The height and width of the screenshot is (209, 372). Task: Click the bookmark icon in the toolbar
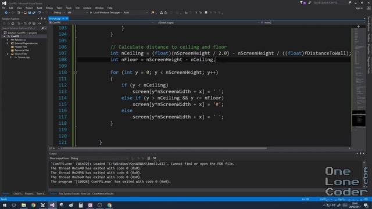(x=206, y=13)
